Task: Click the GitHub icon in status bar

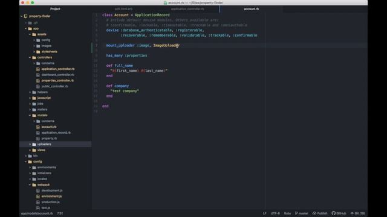Action: [x=333, y=213]
